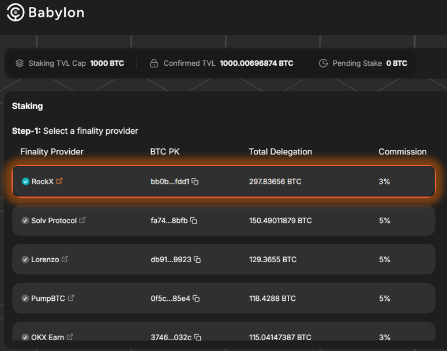Screen dimensions: 447x351
Task: Click Solv delegation 150.49011879 BTC
Action: point(280,221)
